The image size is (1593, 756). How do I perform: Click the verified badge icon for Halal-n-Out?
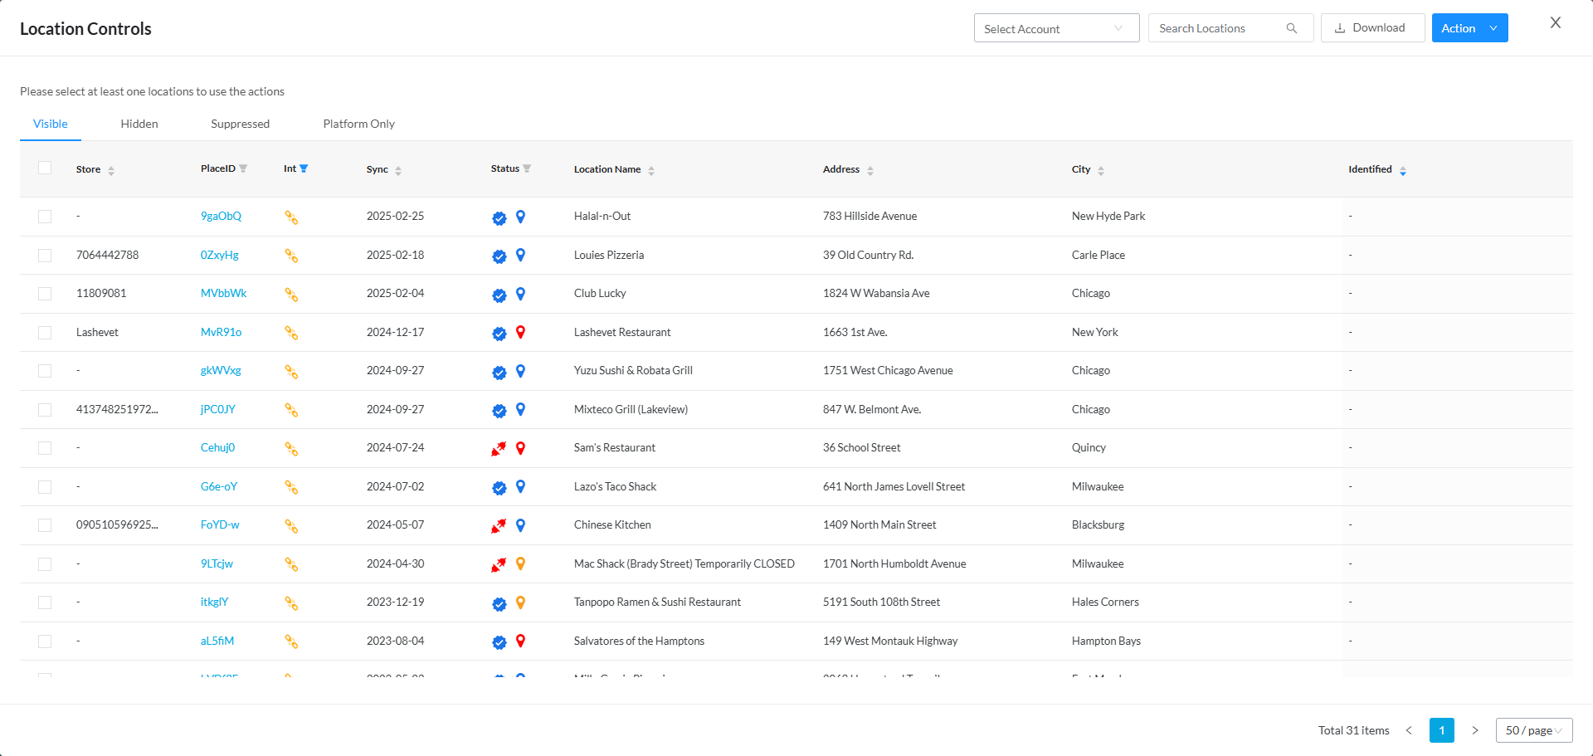(x=499, y=217)
